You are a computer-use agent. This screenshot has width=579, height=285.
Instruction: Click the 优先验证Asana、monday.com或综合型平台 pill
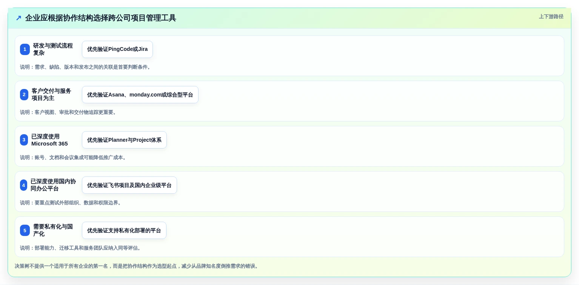click(x=140, y=95)
